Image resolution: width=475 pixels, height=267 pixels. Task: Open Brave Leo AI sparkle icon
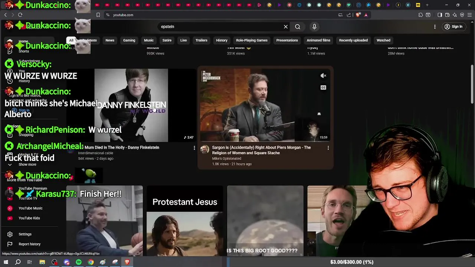(x=455, y=15)
